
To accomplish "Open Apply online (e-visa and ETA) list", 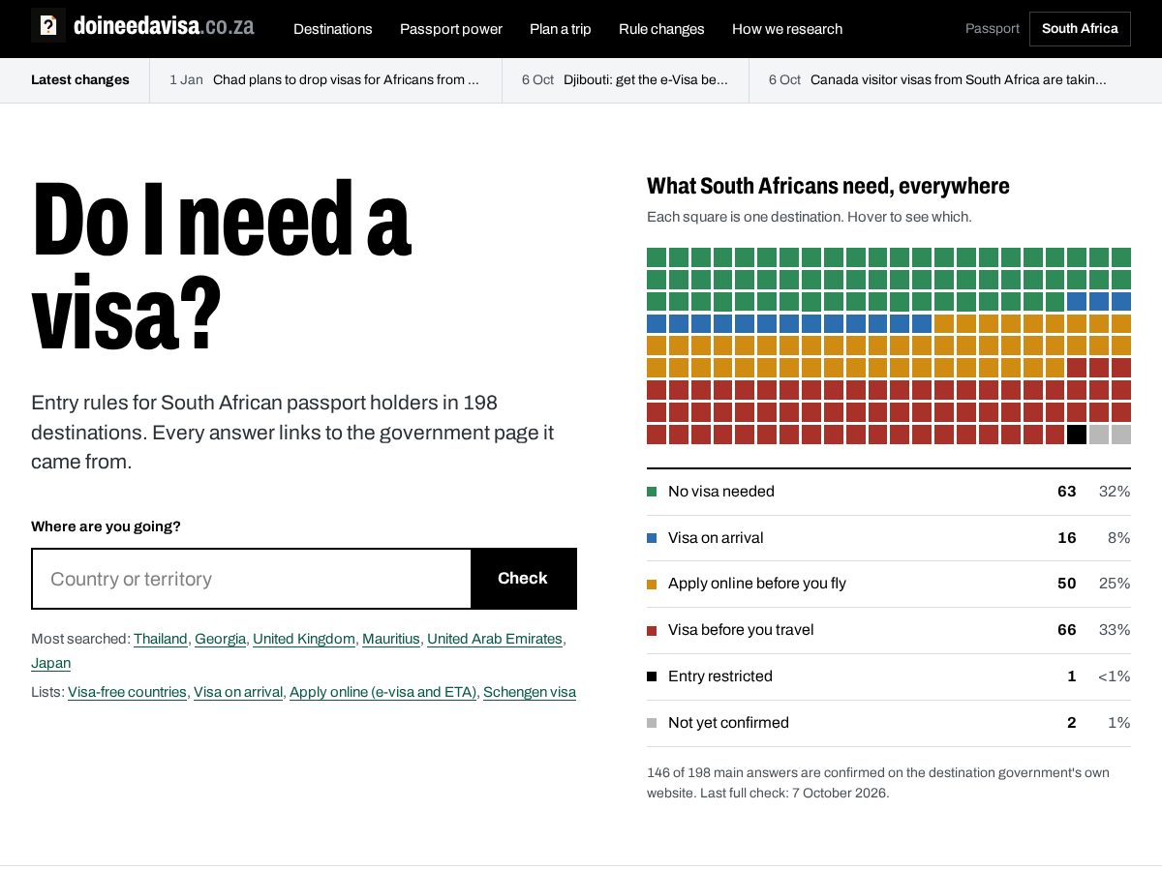I will point(382,692).
